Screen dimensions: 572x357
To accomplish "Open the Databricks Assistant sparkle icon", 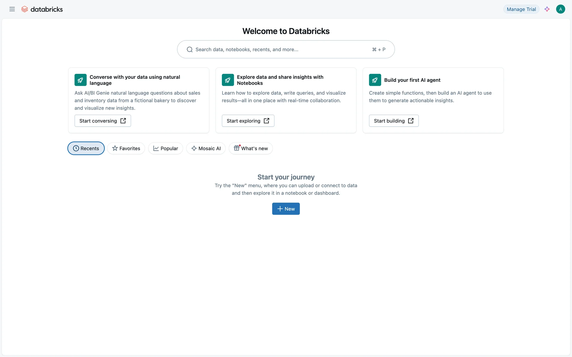I will pyautogui.click(x=547, y=9).
